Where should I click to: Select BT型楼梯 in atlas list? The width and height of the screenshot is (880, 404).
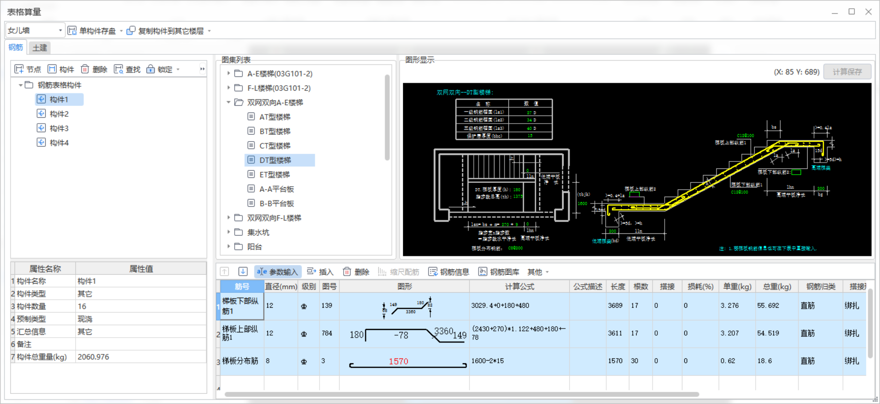pyautogui.click(x=275, y=131)
